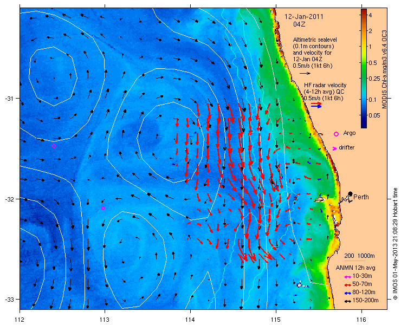Click the 12-Jan-2011 date label
The image size is (401, 325).
(x=304, y=17)
